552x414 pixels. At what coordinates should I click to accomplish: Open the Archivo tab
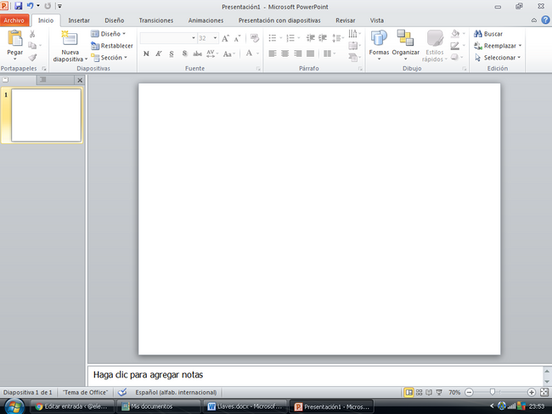coord(14,20)
